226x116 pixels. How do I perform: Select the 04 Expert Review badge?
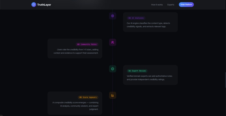click(x=137, y=71)
